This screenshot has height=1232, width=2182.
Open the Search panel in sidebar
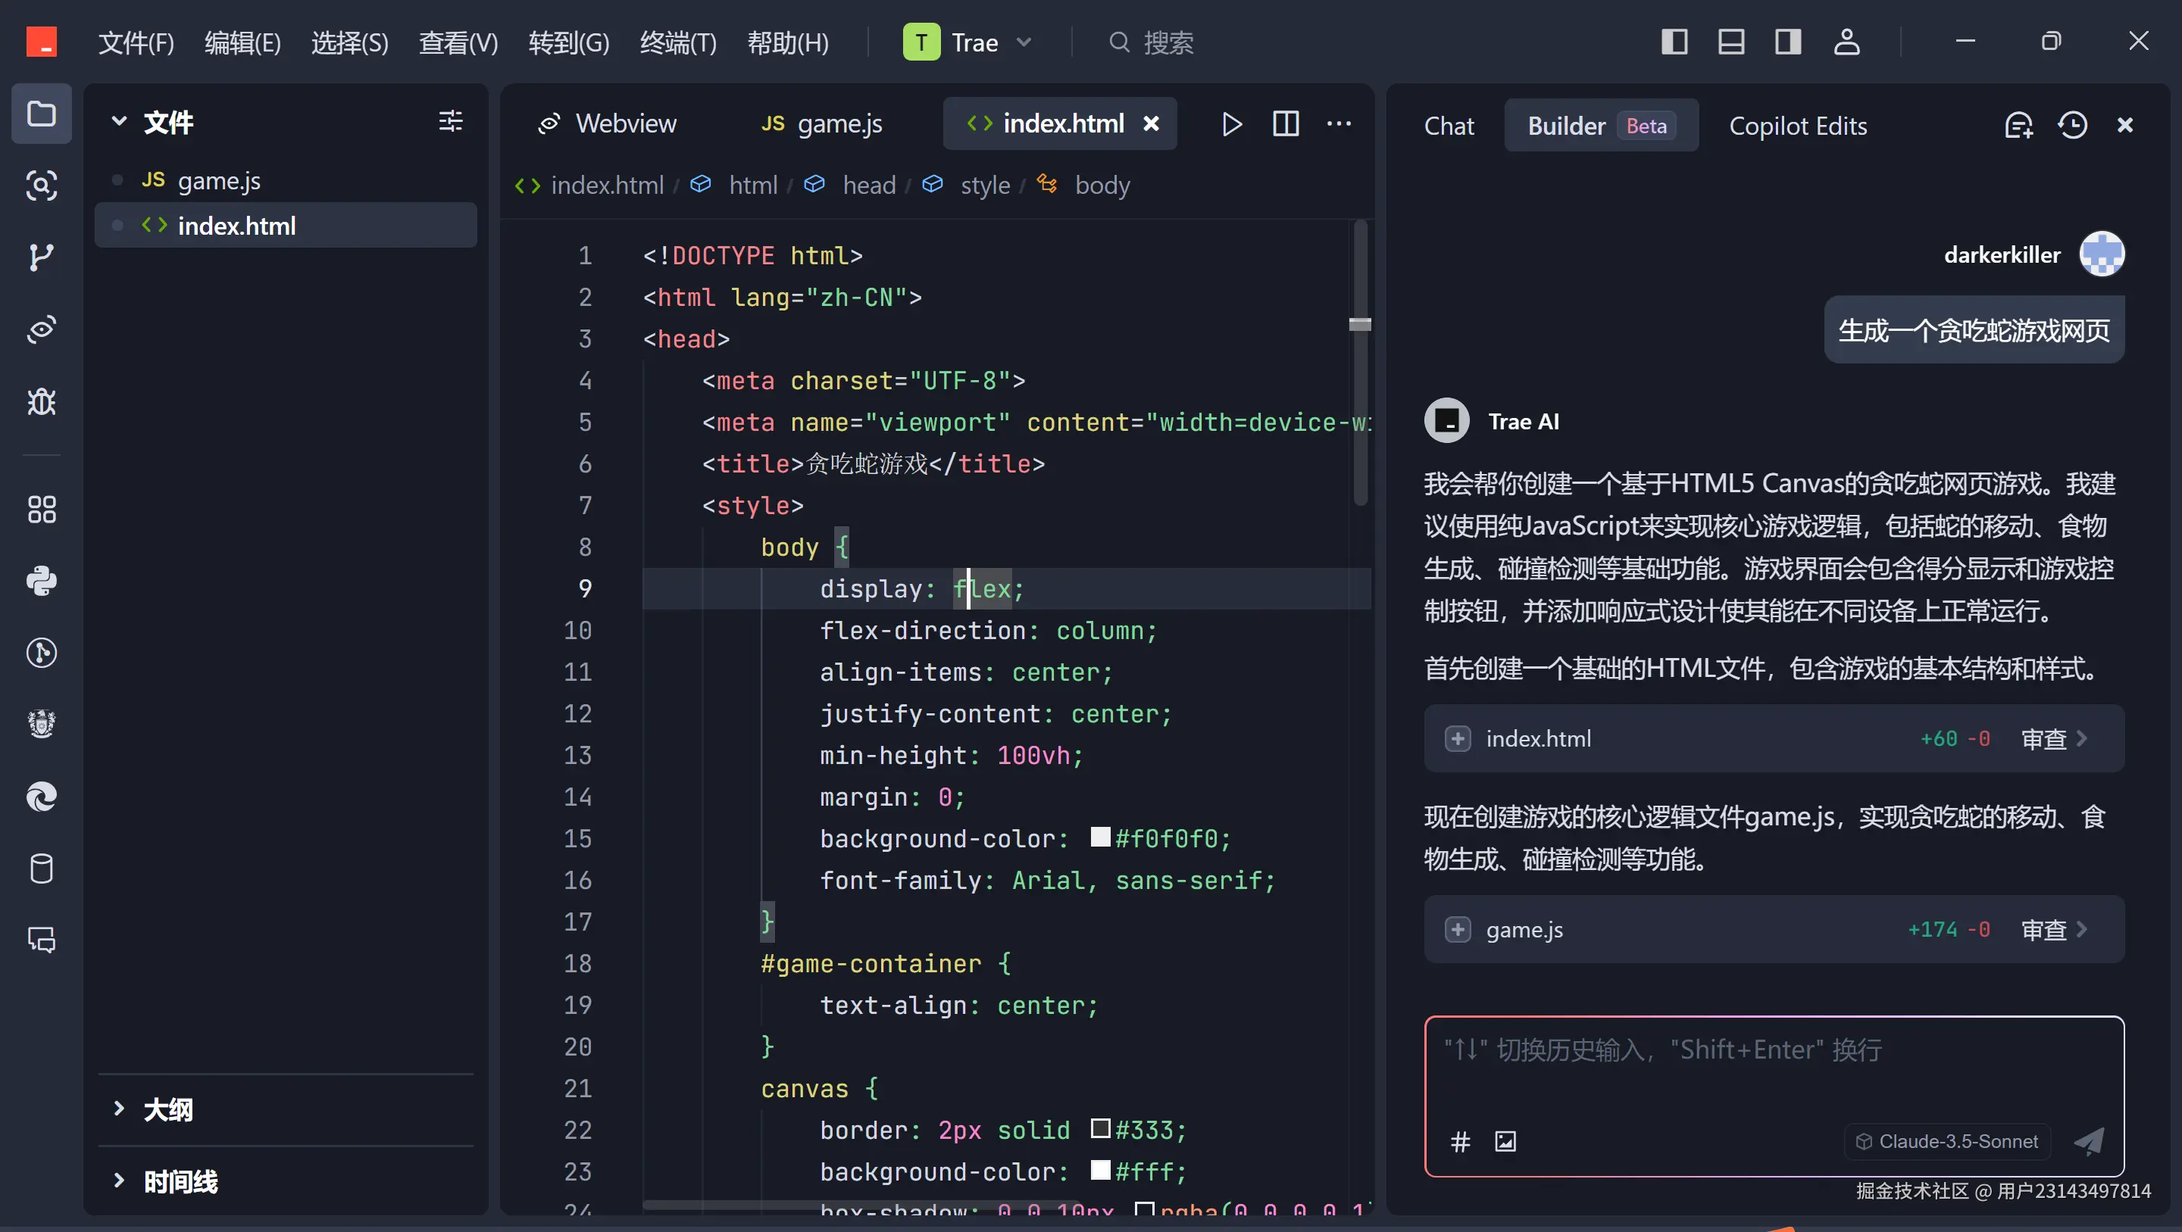[x=41, y=186]
